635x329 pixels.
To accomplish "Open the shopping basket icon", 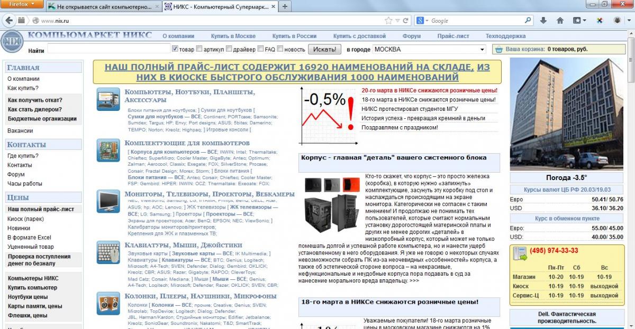I will click(x=498, y=49).
